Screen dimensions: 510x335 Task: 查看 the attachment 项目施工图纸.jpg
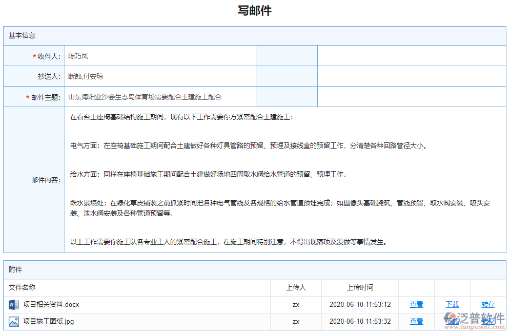point(416,322)
